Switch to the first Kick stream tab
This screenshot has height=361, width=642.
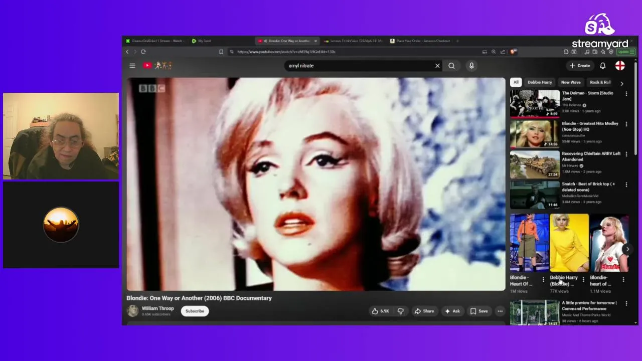pos(154,41)
